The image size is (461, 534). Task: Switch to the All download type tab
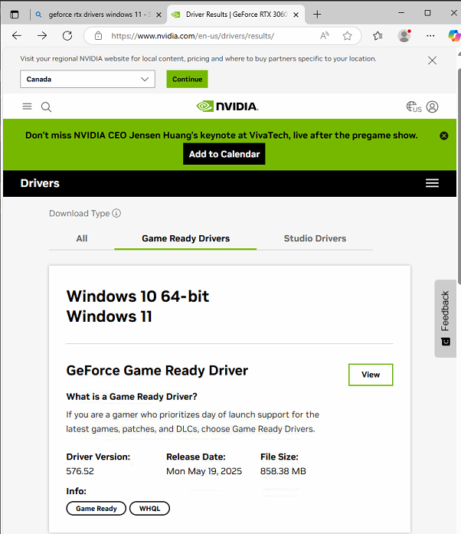coord(82,238)
